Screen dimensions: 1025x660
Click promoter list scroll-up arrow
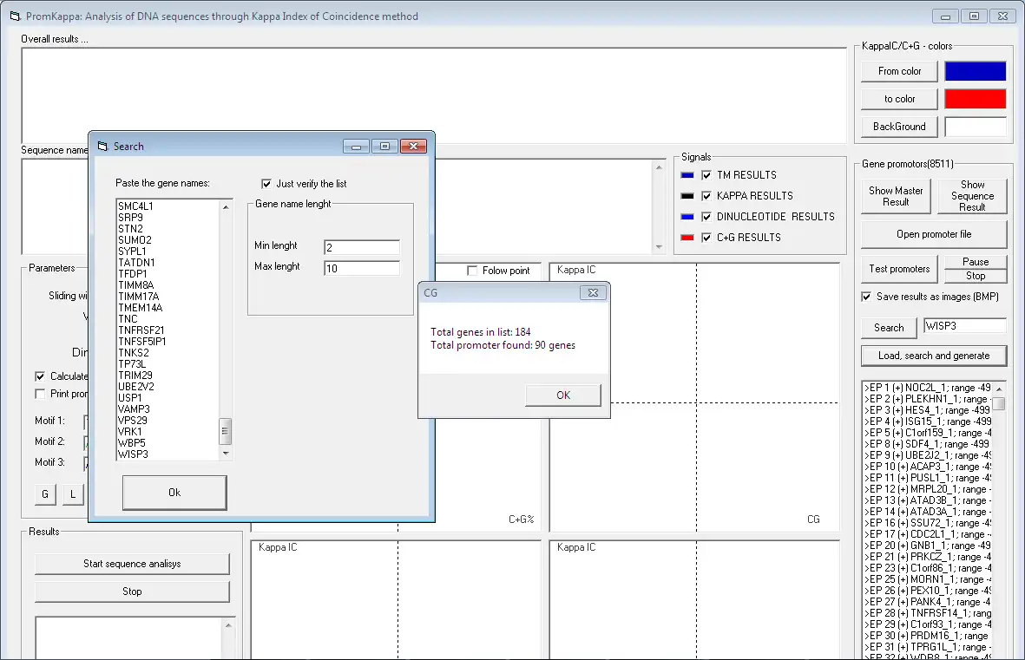pos(999,389)
